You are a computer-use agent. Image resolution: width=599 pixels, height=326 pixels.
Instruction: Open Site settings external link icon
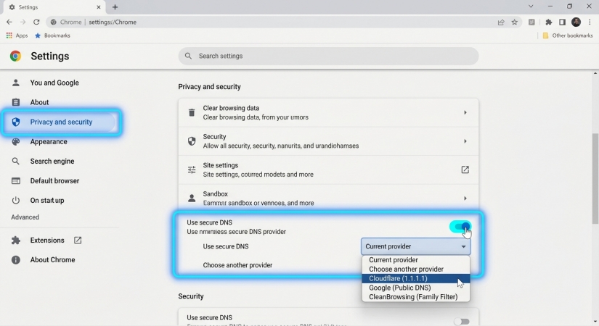pyautogui.click(x=465, y=170)
